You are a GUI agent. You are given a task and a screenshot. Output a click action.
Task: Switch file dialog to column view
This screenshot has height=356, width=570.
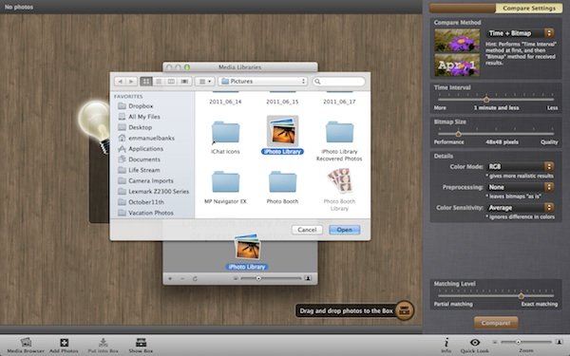171,82
